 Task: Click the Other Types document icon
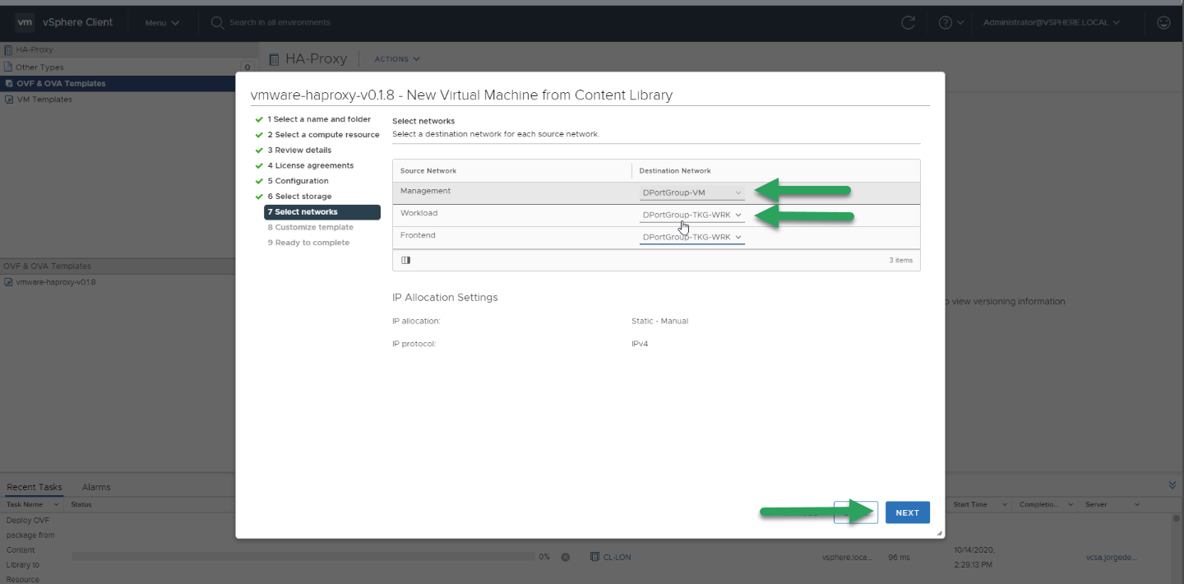coord(9,67)
